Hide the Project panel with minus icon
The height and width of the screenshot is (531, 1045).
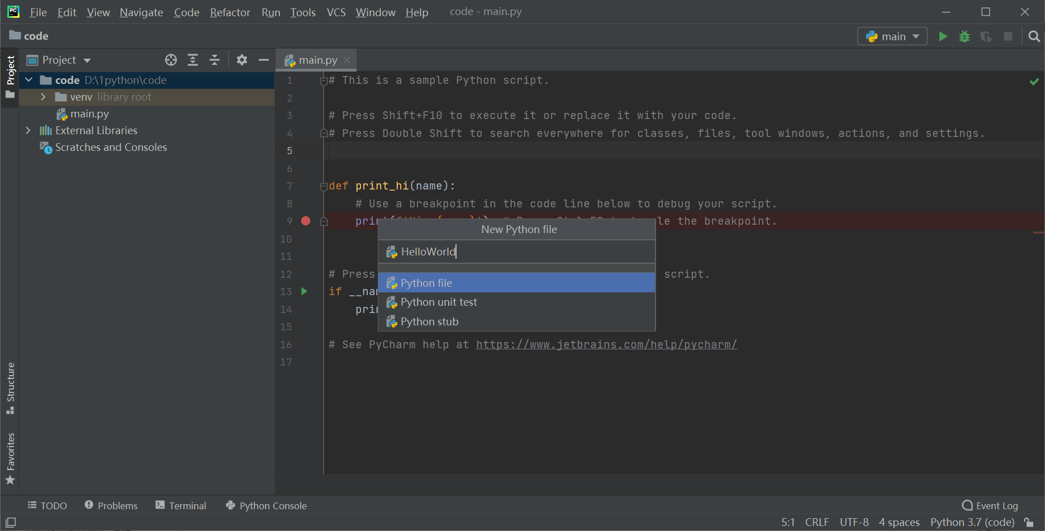264,60
